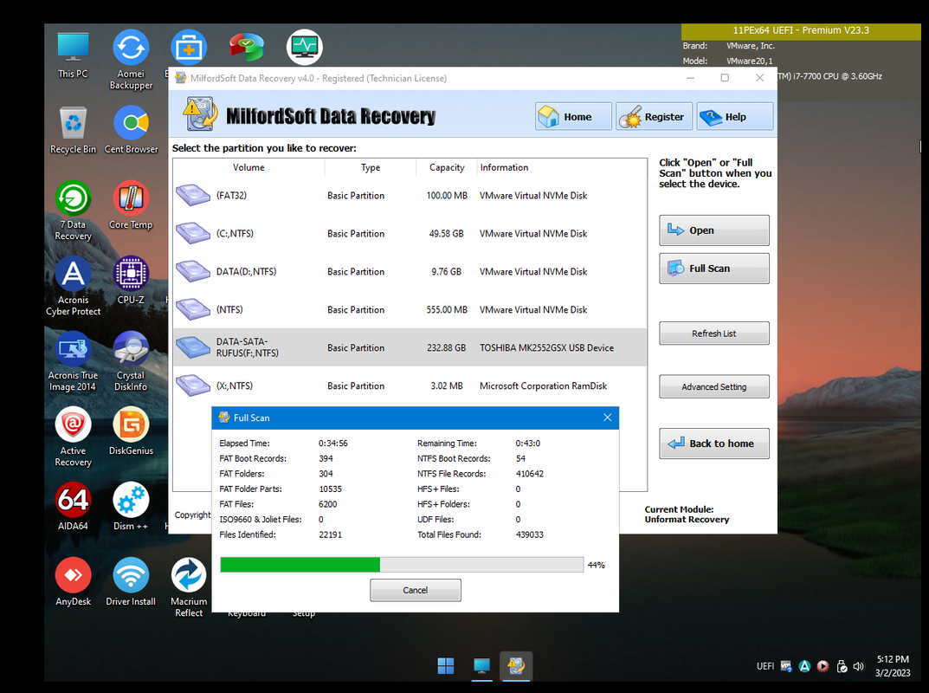Click the Home button
This screenshot has height=693, width=929.
[x=573, y=116]
